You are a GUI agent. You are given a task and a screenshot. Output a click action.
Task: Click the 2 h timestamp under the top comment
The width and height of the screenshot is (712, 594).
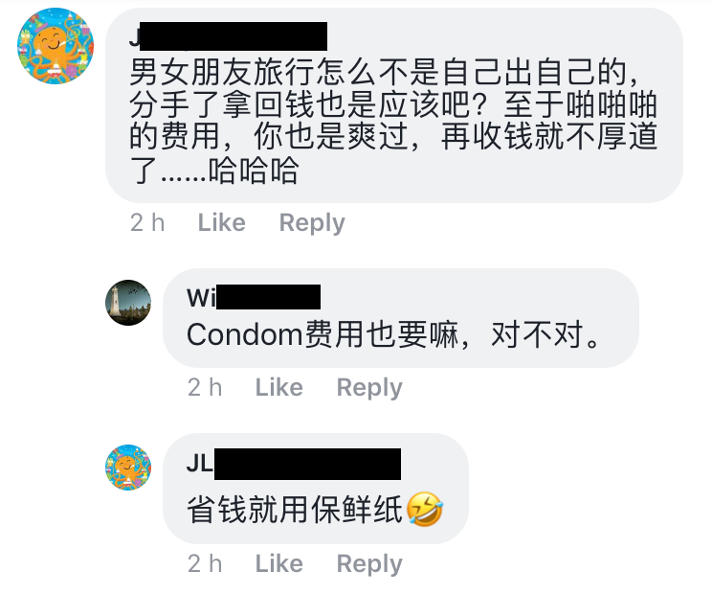(147, 222)
